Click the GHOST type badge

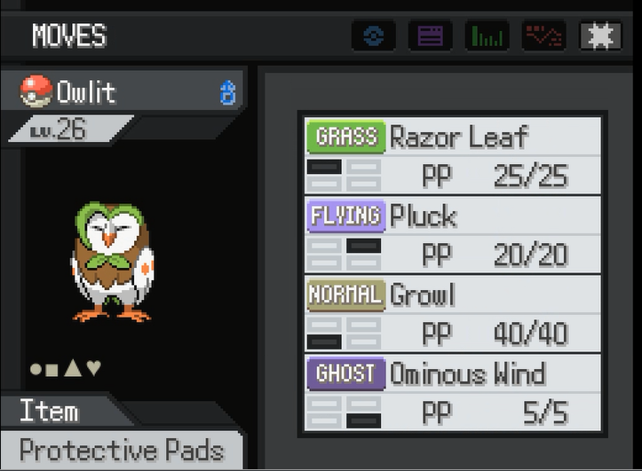(346, 373)
